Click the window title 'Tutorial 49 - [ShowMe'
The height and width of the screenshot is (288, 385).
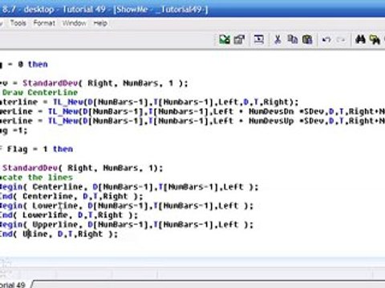(x=105, y=10)
